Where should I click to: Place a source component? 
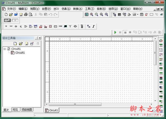pyautogui.click(x=6, y=26)
